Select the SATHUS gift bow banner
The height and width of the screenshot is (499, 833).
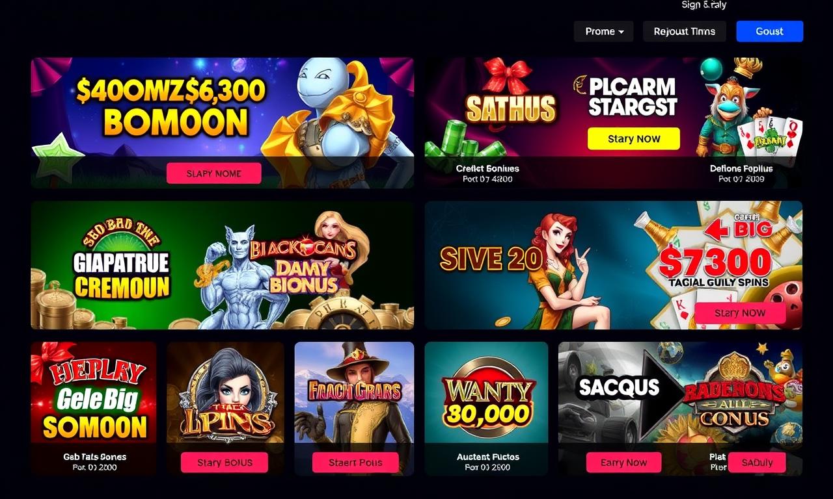613,123
